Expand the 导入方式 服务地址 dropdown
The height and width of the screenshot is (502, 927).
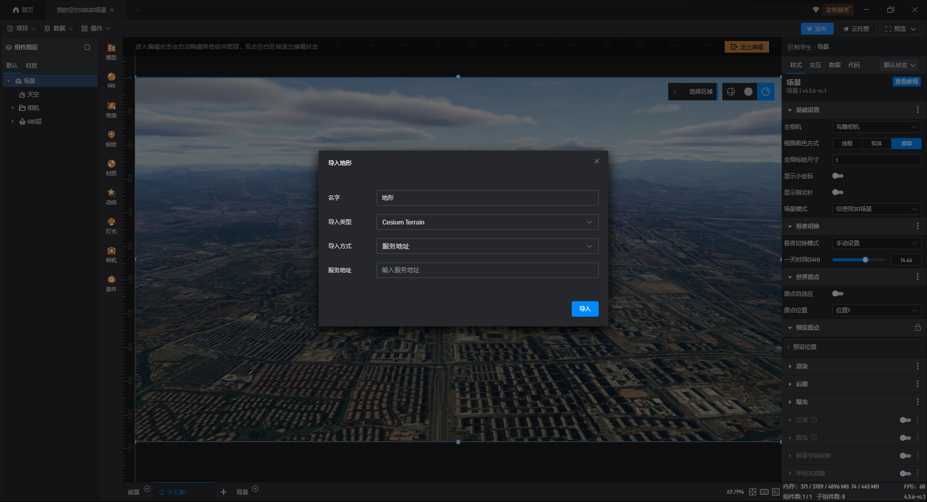click(487, 246)
